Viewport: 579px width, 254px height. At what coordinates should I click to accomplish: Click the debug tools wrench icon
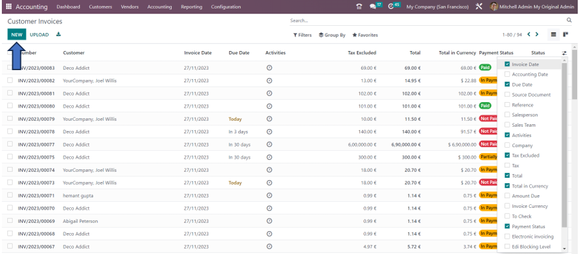tap(479, 7)
